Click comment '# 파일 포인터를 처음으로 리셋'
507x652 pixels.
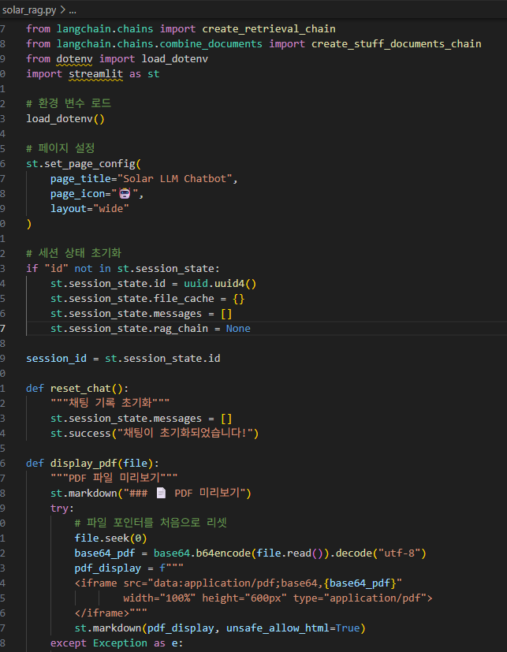(151, 522)
